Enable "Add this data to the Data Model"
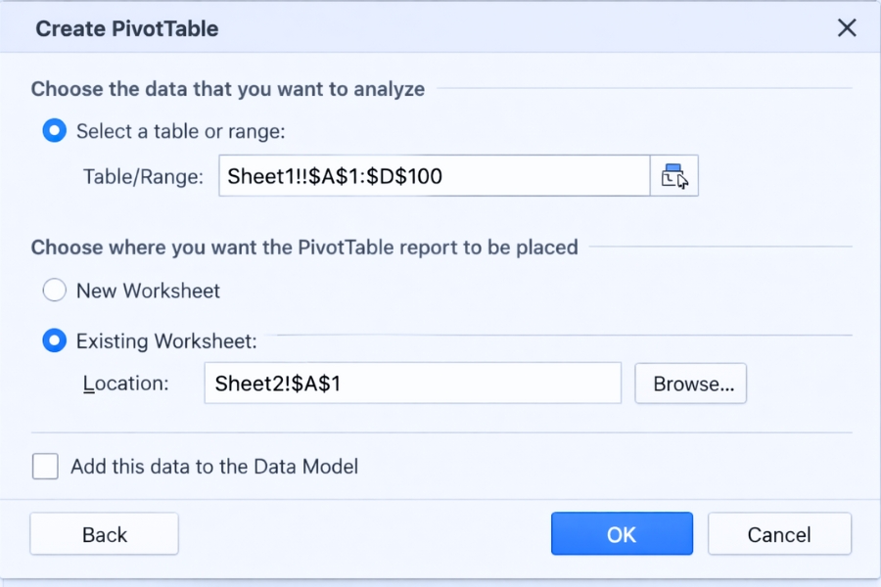Viewport: 881px width, 587px height. click(x=45, y=467)
